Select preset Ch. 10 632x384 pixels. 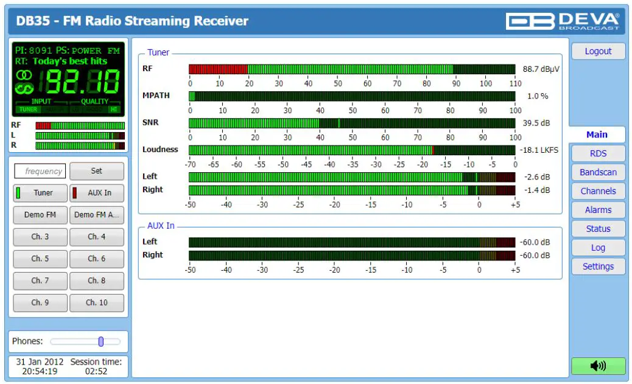(97, 302)
